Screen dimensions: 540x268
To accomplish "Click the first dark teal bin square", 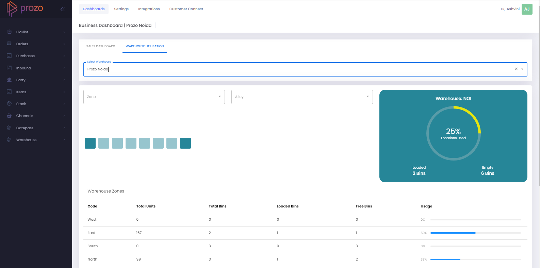I will (90, 143).
